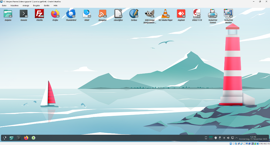Launch AnyDesk from the desktop

181,13
